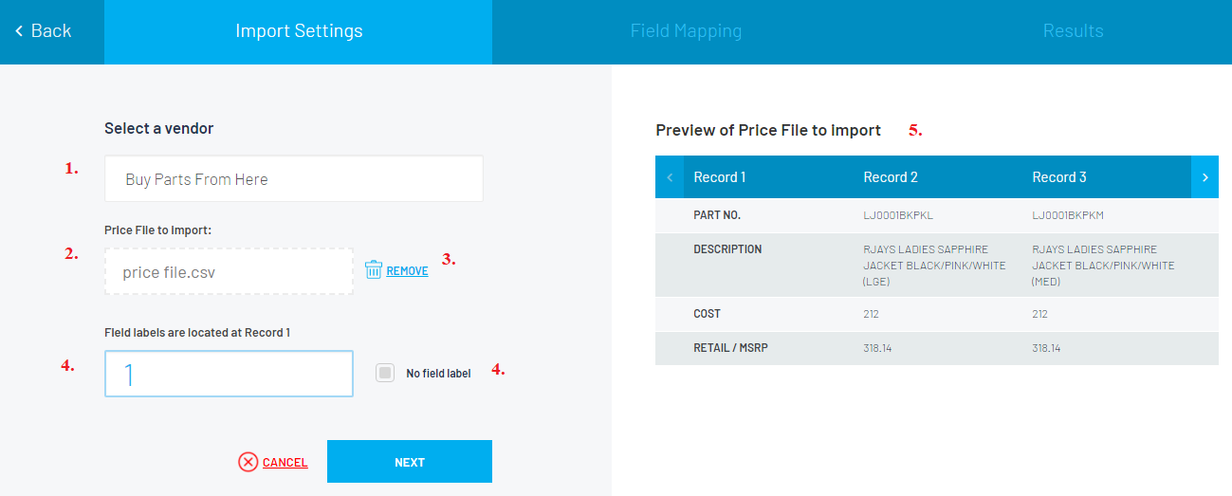Focus the field label record number input
Screen dimensions: 1232x496
(x=229, y=374)
